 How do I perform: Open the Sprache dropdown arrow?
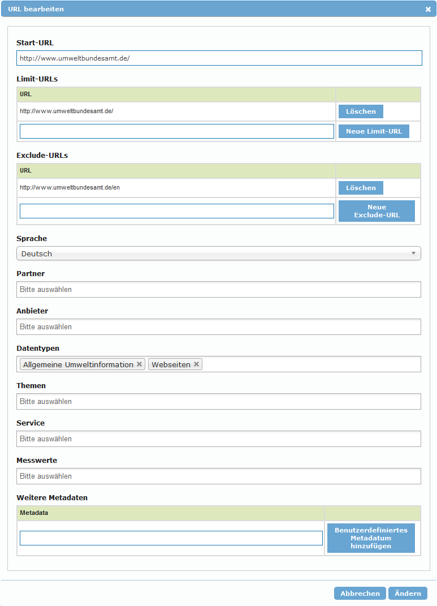(413, 253)
